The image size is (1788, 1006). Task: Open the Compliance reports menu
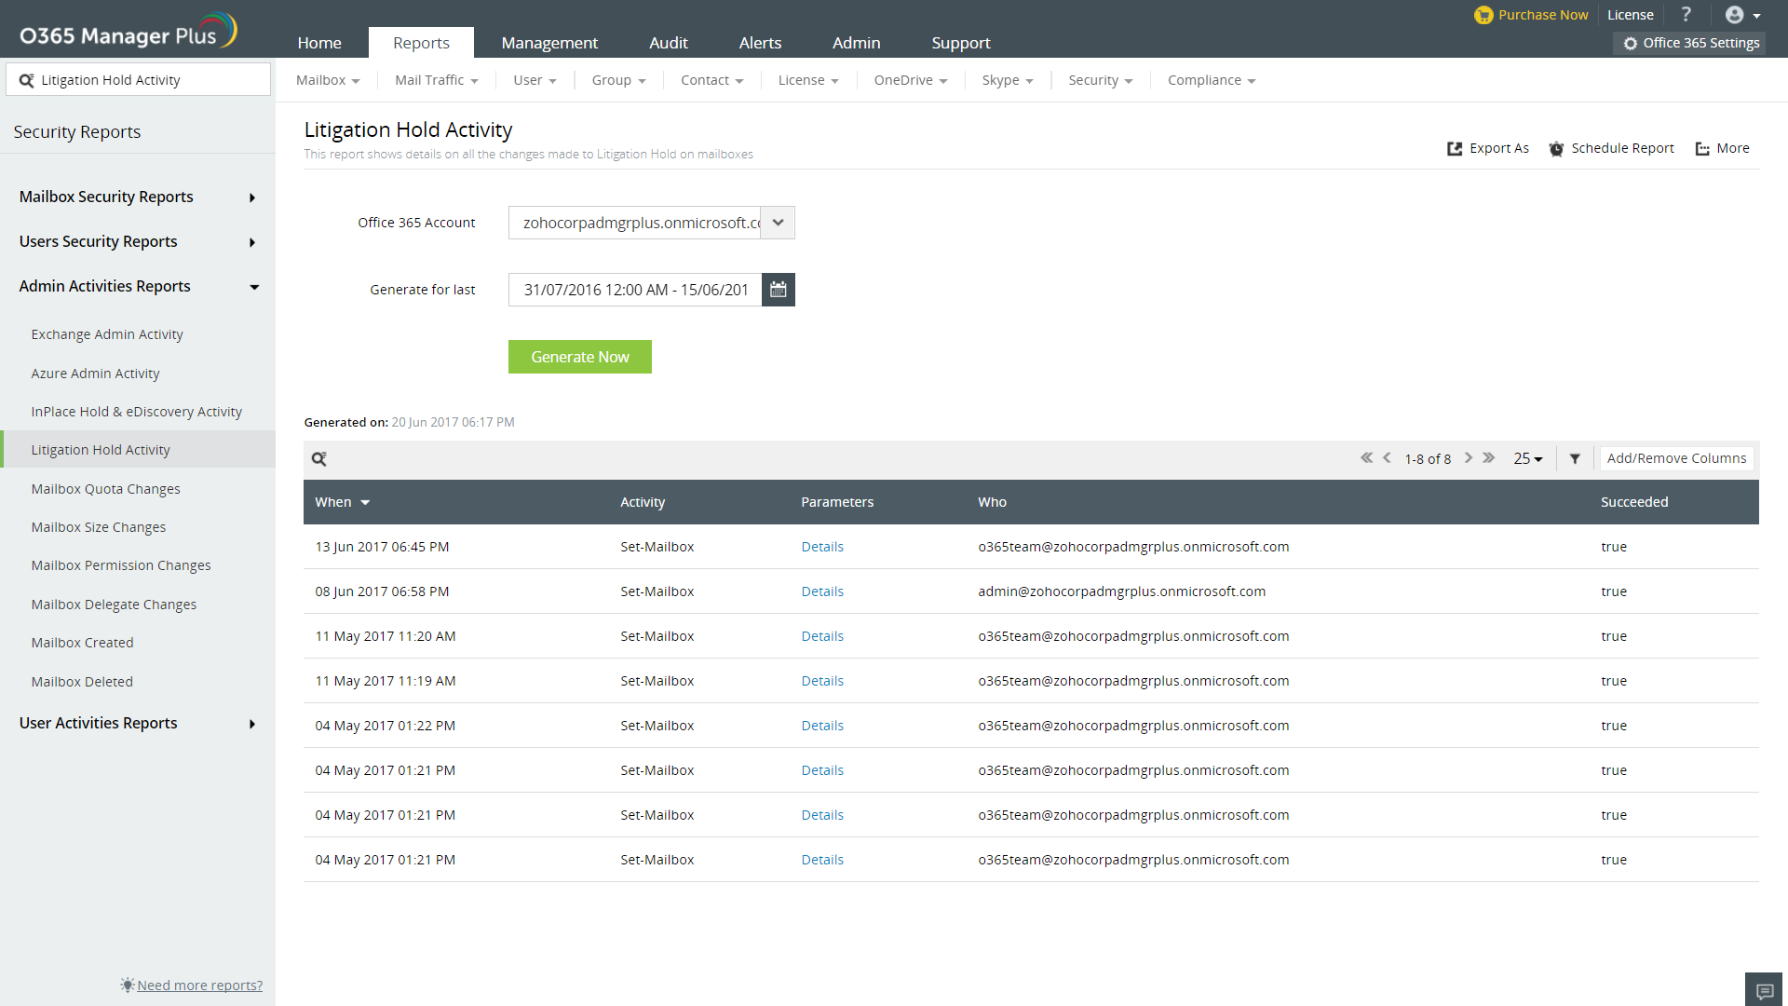pyautogui.click(x=1211, y=80)
